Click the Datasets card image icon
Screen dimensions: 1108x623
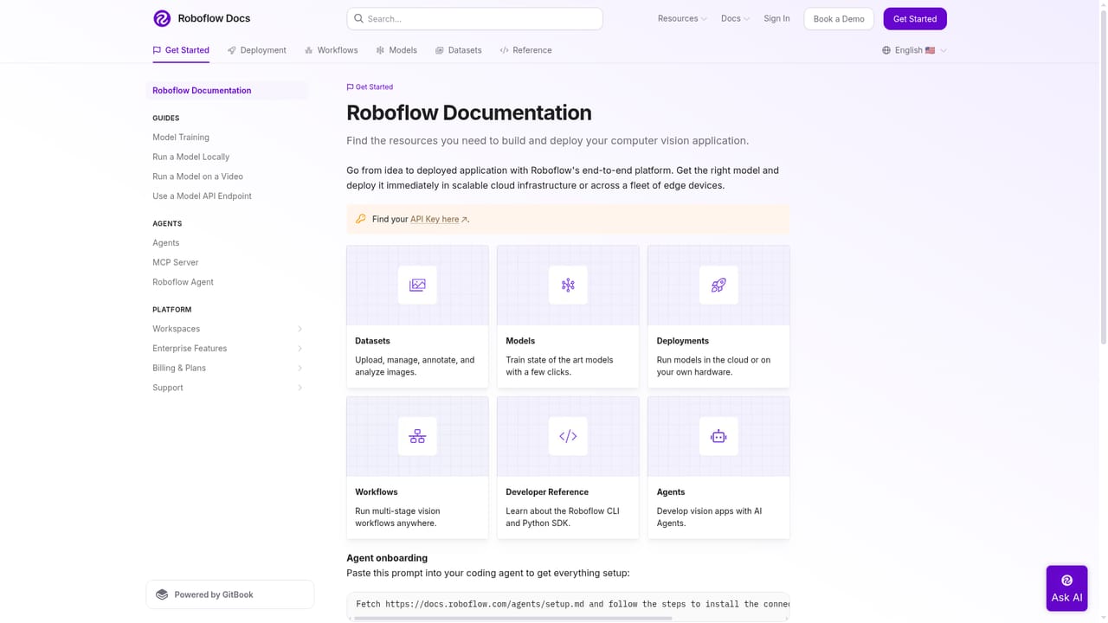tap(417, 285)
